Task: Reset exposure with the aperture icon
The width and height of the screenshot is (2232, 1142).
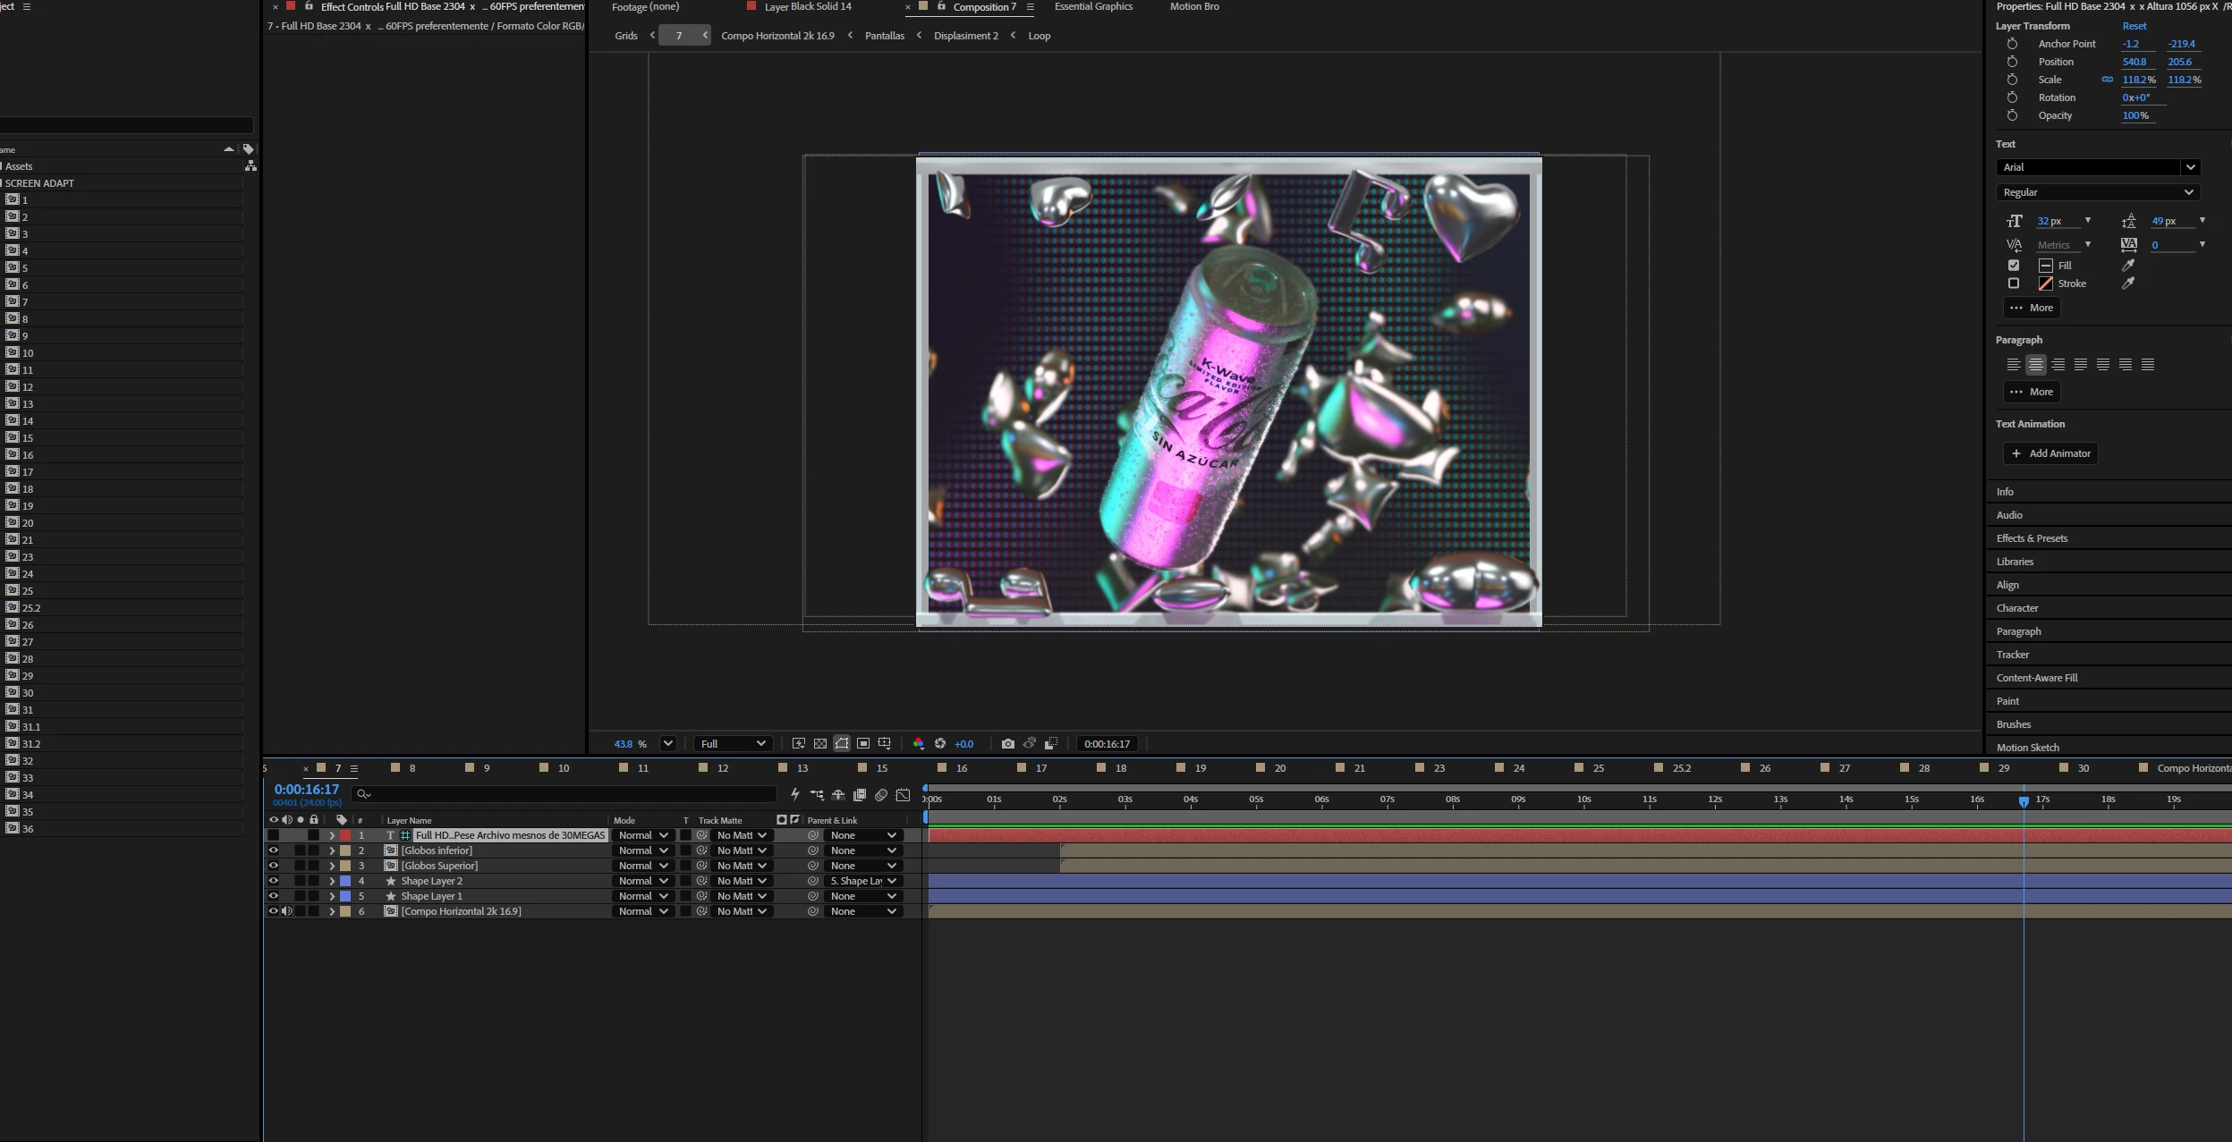Action: point(940,744)
